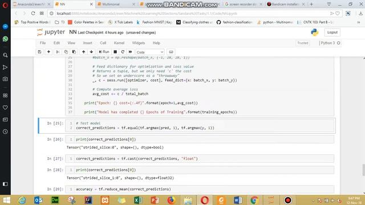This screenshot has height=205, width=365.
Task: Rename the notebook title NN
Action: (73, 32)
